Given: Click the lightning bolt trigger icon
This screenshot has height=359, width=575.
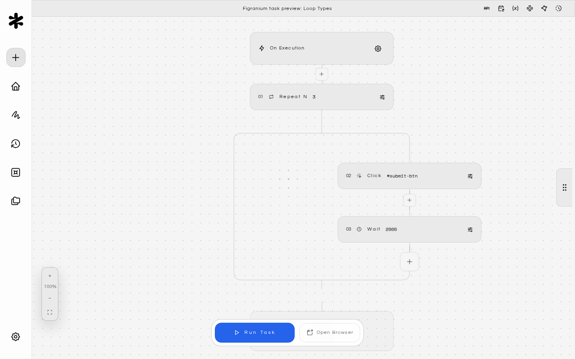Looking at the screenshot, I should click(x=262, y=48).
